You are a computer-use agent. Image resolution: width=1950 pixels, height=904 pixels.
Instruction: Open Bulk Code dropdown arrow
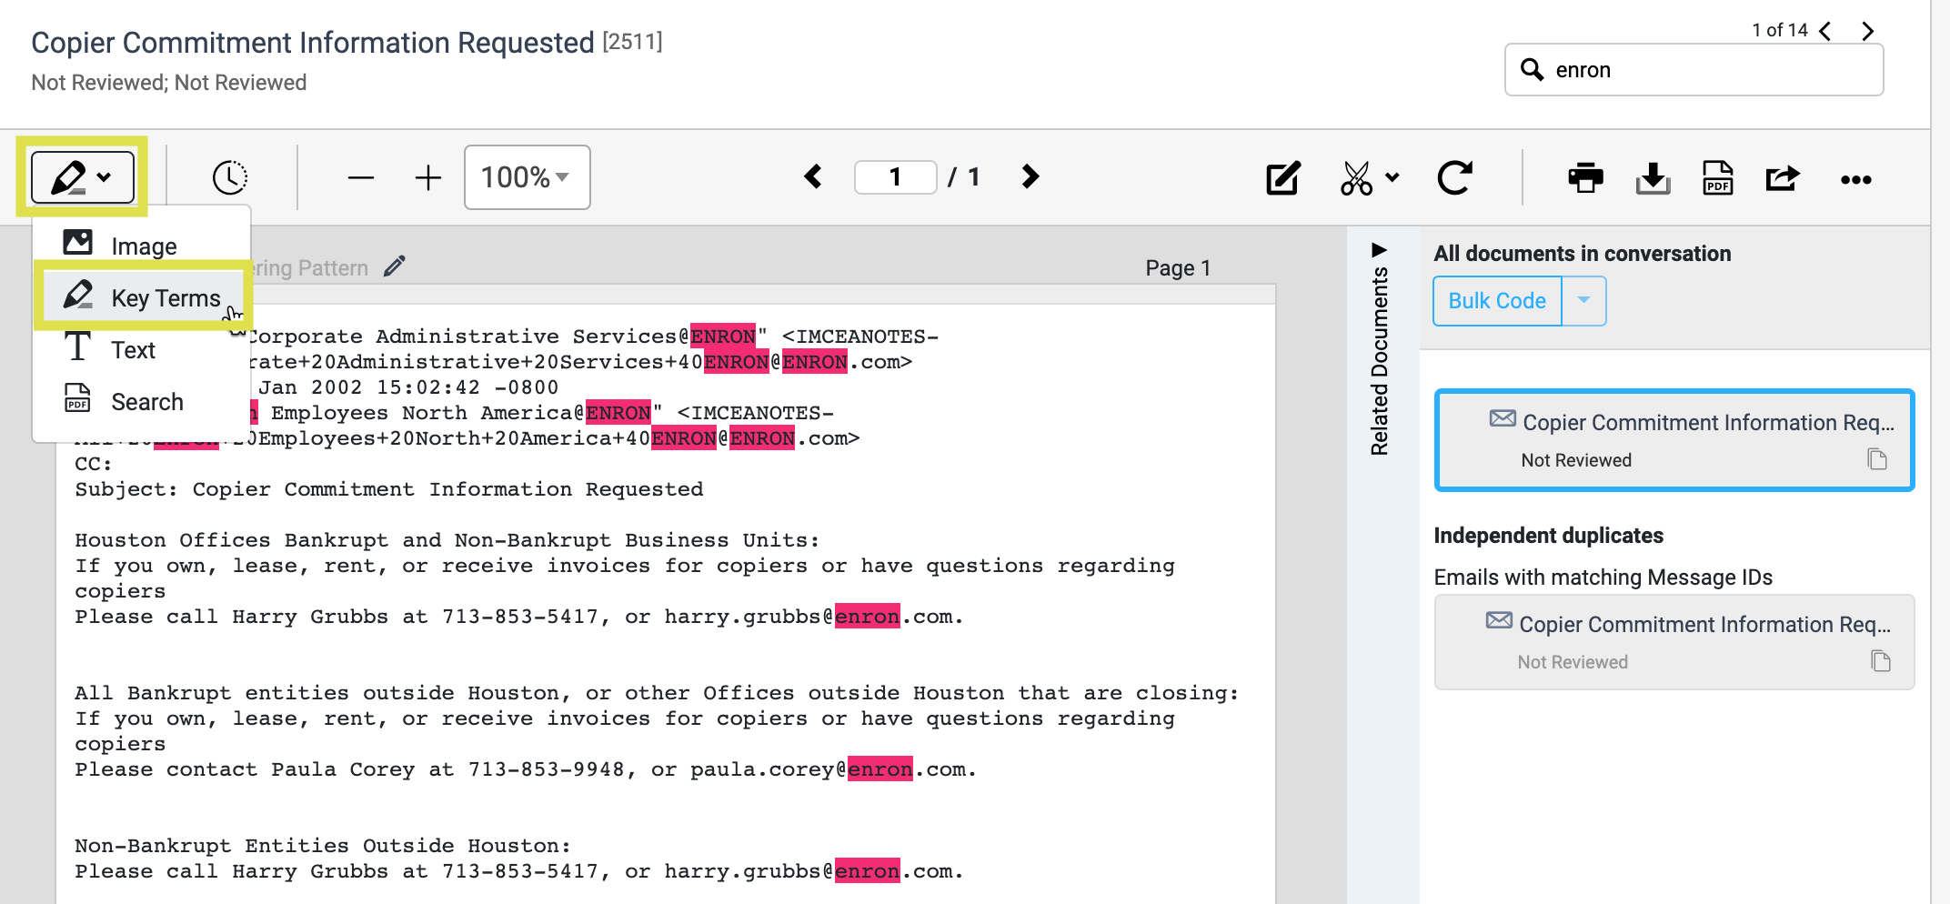coord(1583,301)
